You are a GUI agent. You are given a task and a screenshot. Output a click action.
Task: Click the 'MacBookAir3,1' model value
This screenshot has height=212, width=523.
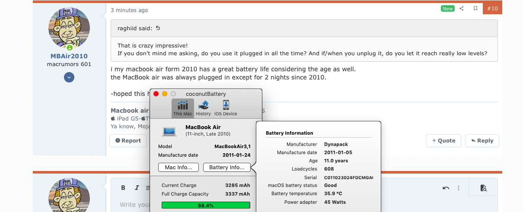coord(233,146)
